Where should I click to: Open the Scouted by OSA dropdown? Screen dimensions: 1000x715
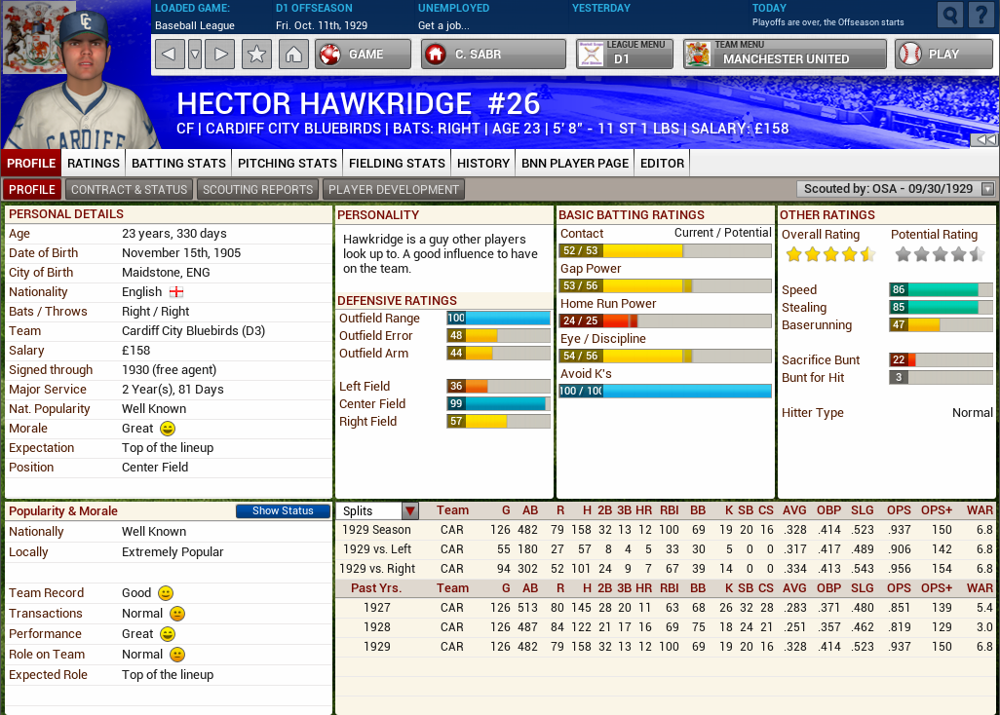(x=987, y=189)
